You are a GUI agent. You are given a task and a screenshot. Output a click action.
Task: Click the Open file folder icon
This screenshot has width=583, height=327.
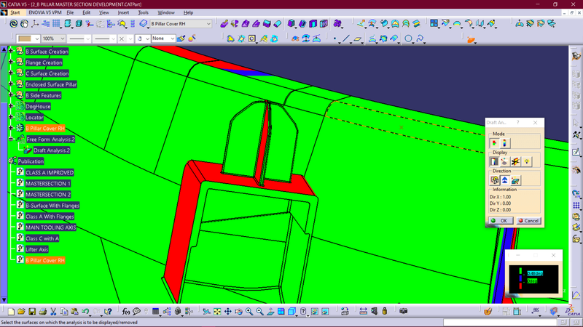21,312
